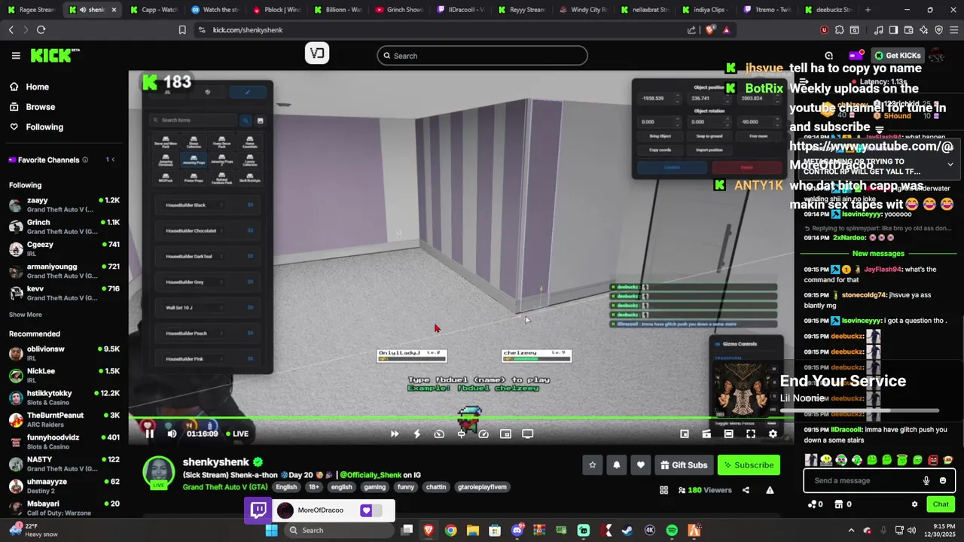Click the taskbar Search box

pyautogui.click(x=338, y=530)
